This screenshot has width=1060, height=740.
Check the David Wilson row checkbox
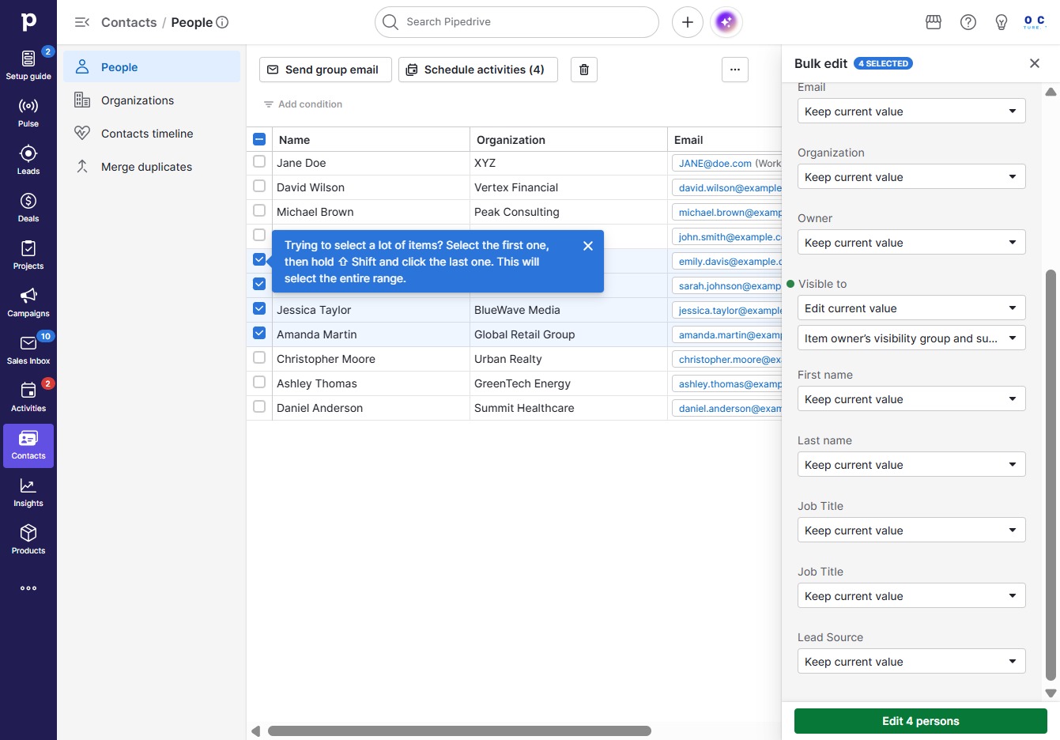(259, 187)
